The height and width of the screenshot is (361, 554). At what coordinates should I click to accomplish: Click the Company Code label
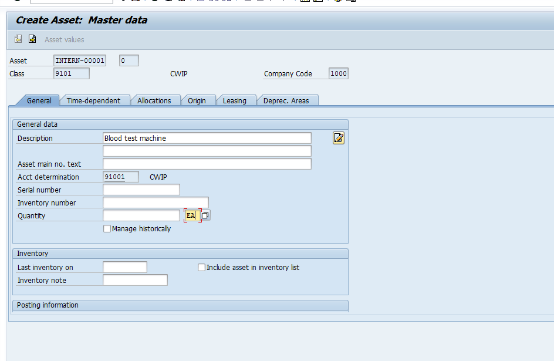(288, 74)
